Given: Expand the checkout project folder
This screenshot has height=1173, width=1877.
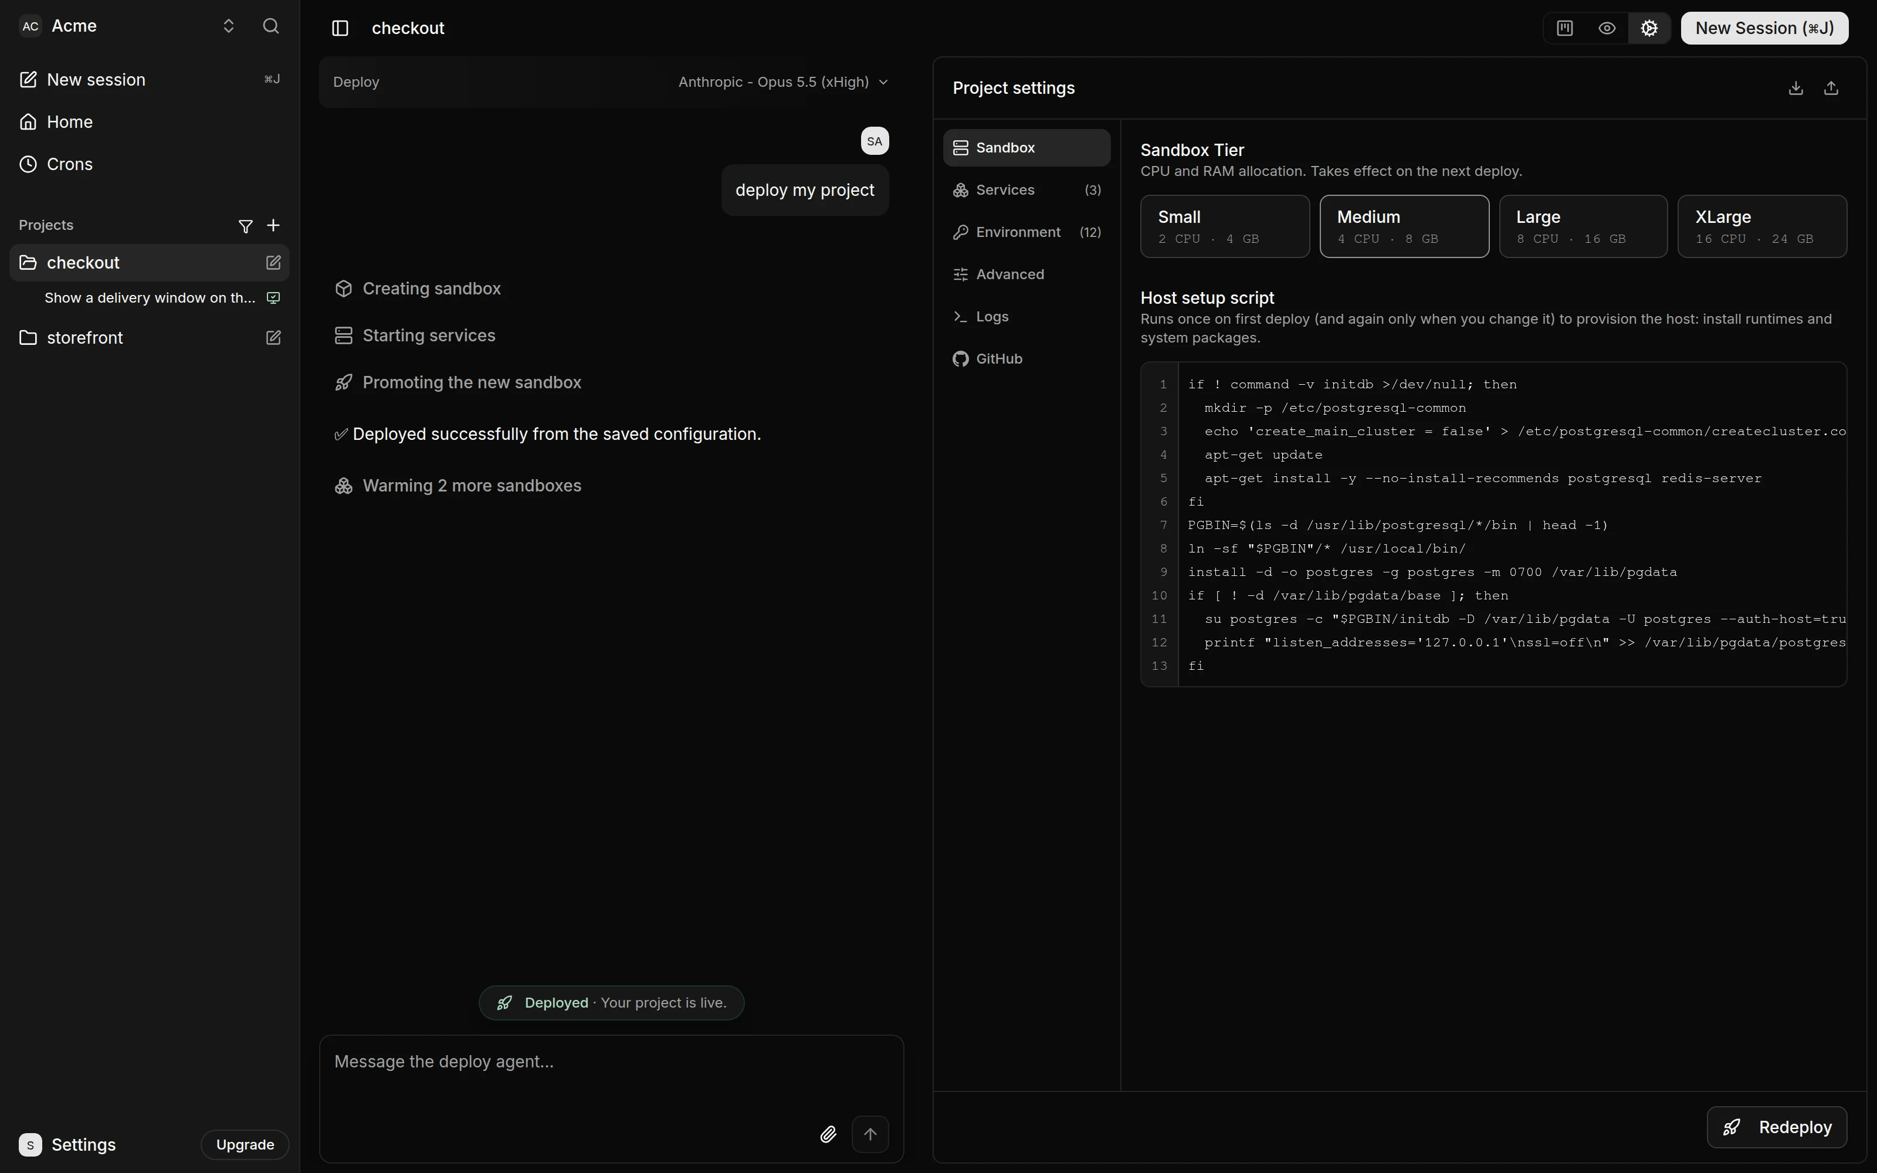Looking at the screenshot, I should [x=28, y=262].
